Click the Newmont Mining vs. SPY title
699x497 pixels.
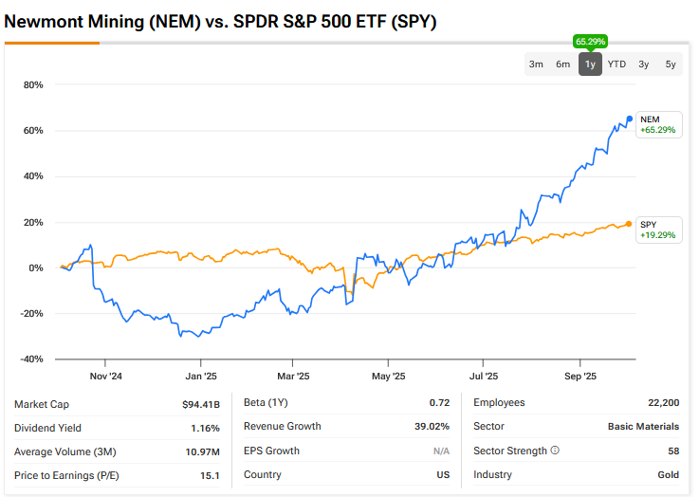[x=220, y=21]
